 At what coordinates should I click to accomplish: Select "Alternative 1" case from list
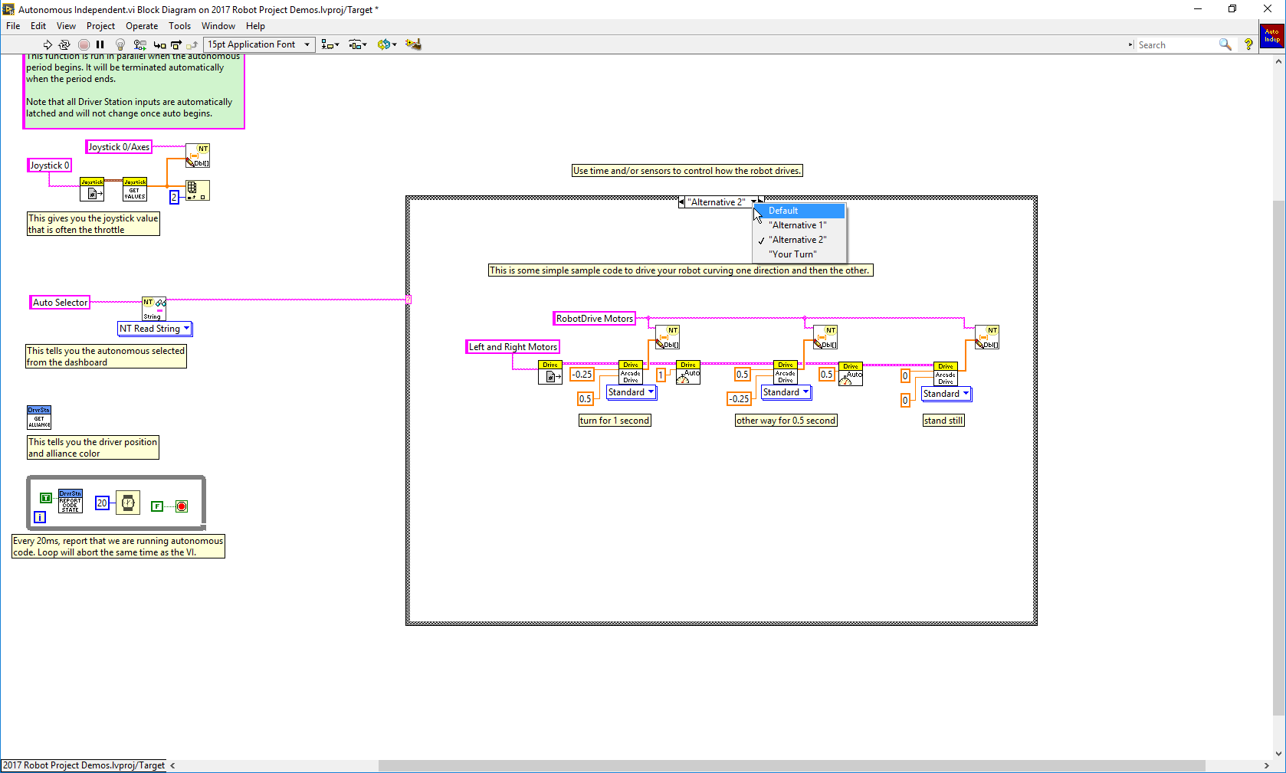pyautogui.click(x=799, y=225)
